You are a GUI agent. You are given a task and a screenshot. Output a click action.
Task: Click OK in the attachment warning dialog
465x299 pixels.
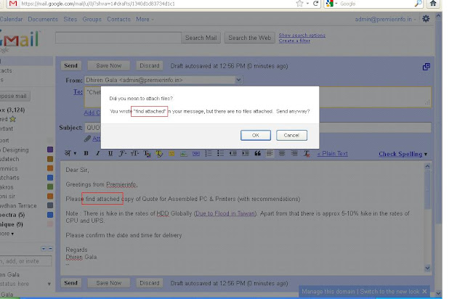click(x=255, y=135)
